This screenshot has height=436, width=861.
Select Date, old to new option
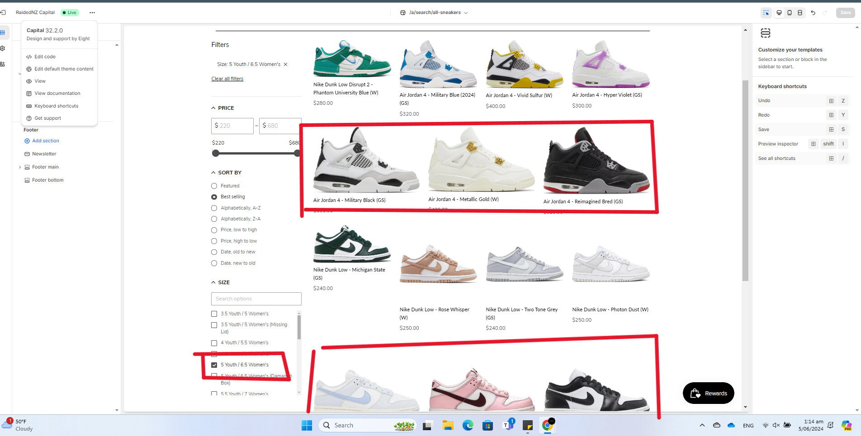point(214,252)
